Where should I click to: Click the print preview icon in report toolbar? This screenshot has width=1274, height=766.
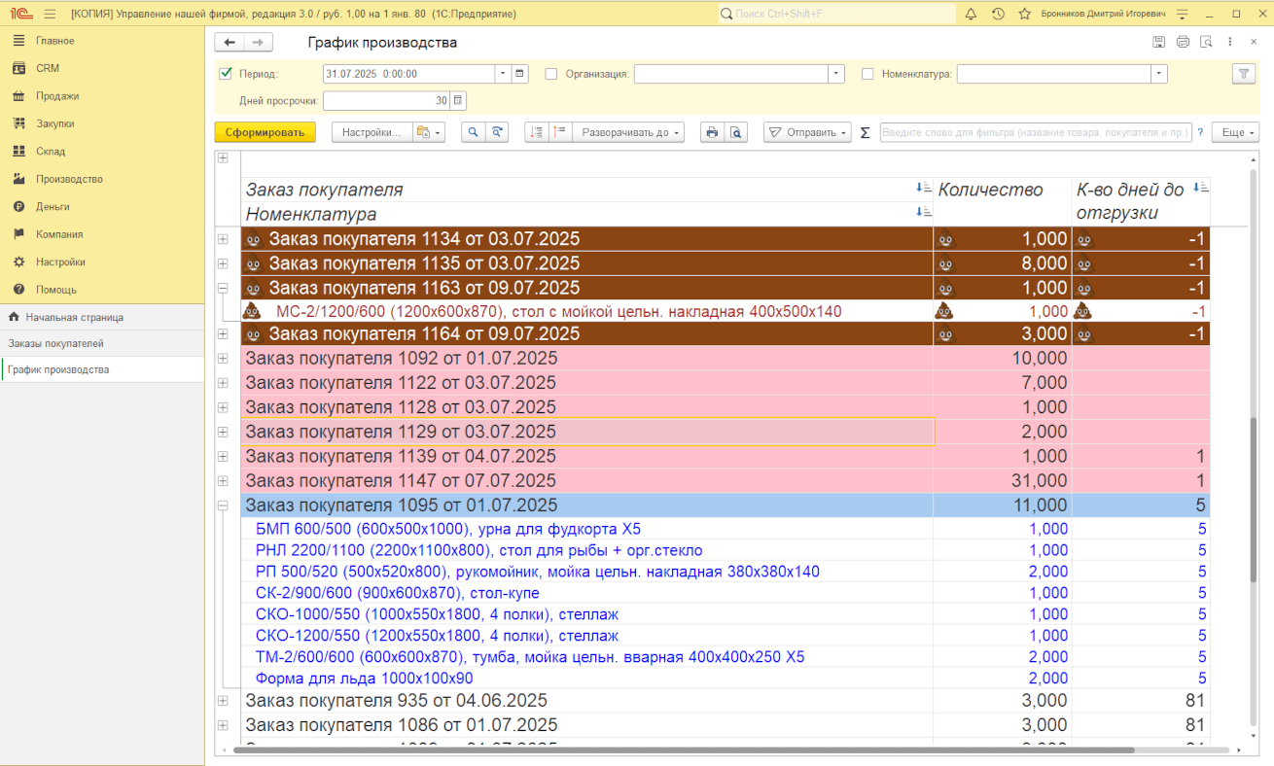(736, 132)
